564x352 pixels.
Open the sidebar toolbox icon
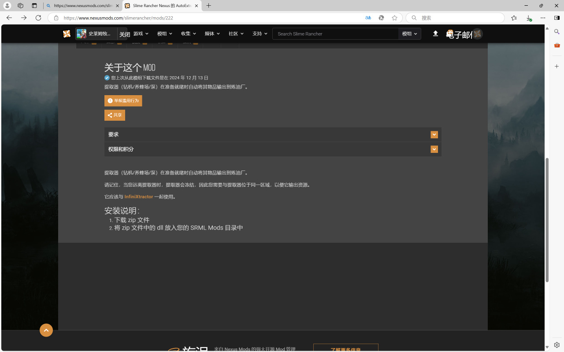click(x=557, y=45)
